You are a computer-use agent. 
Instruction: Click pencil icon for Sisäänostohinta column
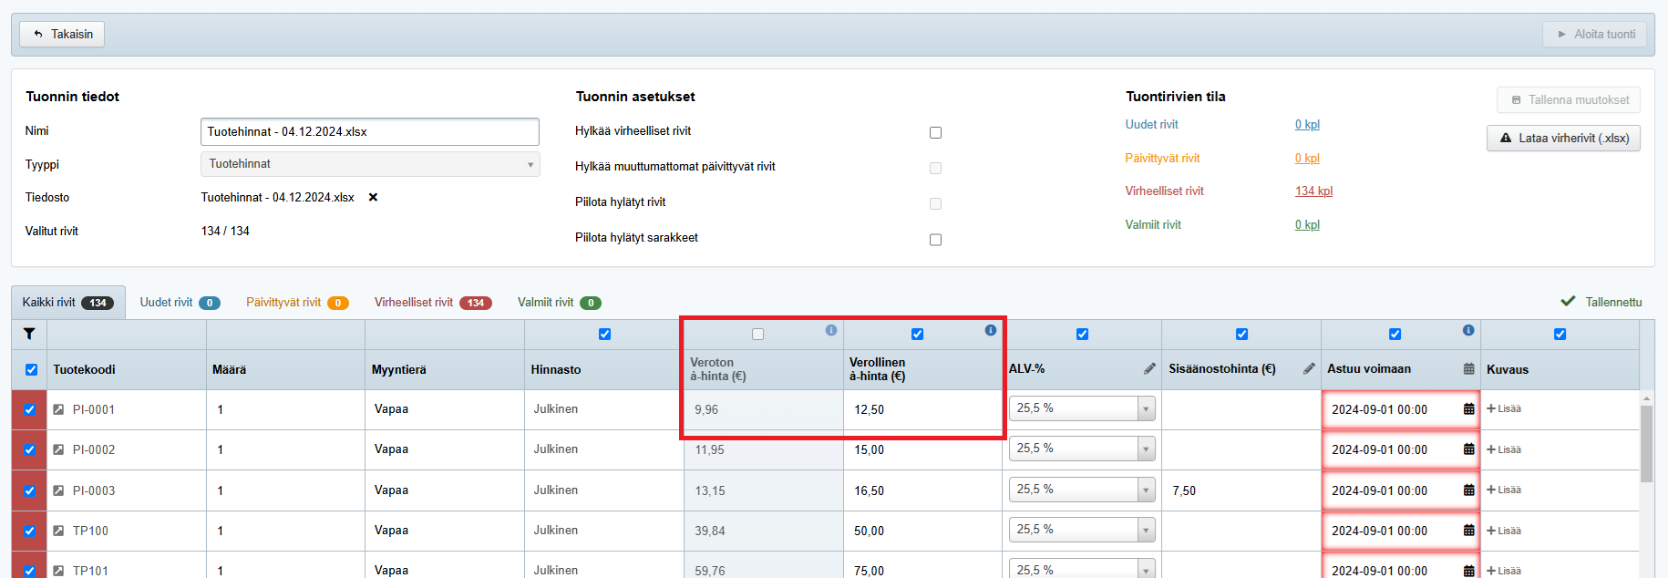click(1308, 368)
